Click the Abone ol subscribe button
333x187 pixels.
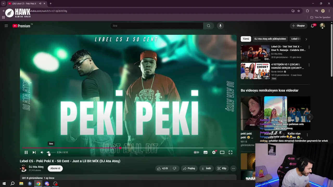[x=55, y=168]
